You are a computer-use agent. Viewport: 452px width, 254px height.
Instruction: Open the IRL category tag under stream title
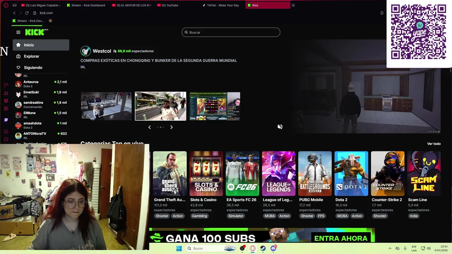(x=83, y=67)
